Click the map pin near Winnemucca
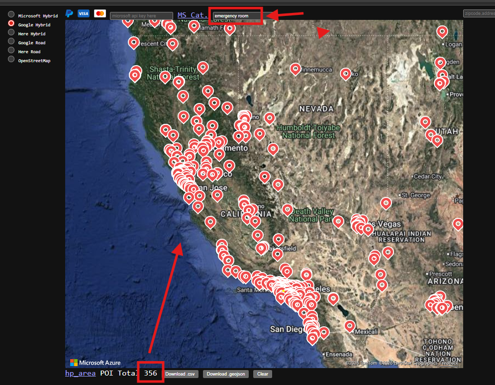Viewport: 495px width, 385px height. point(296,68)
